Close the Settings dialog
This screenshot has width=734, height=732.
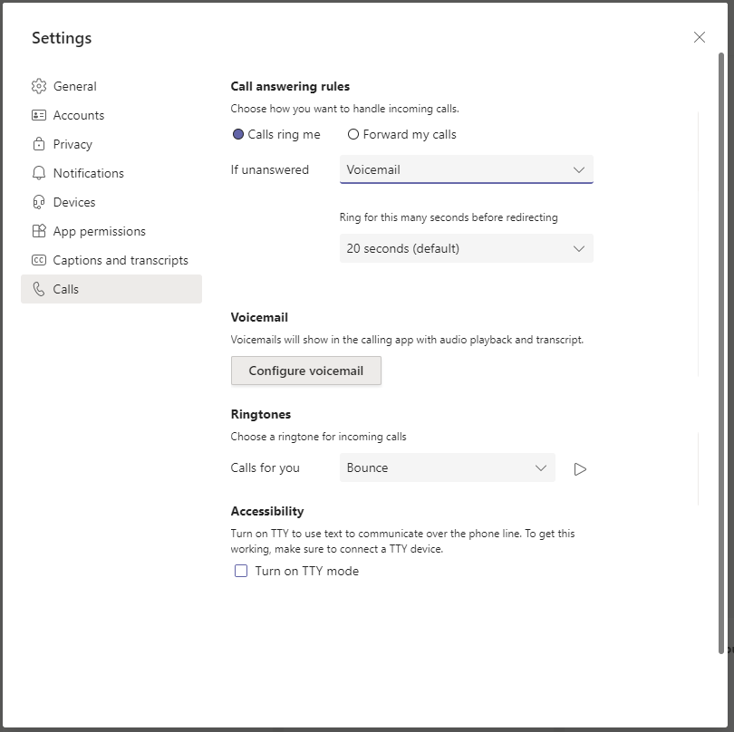[700, 37]
